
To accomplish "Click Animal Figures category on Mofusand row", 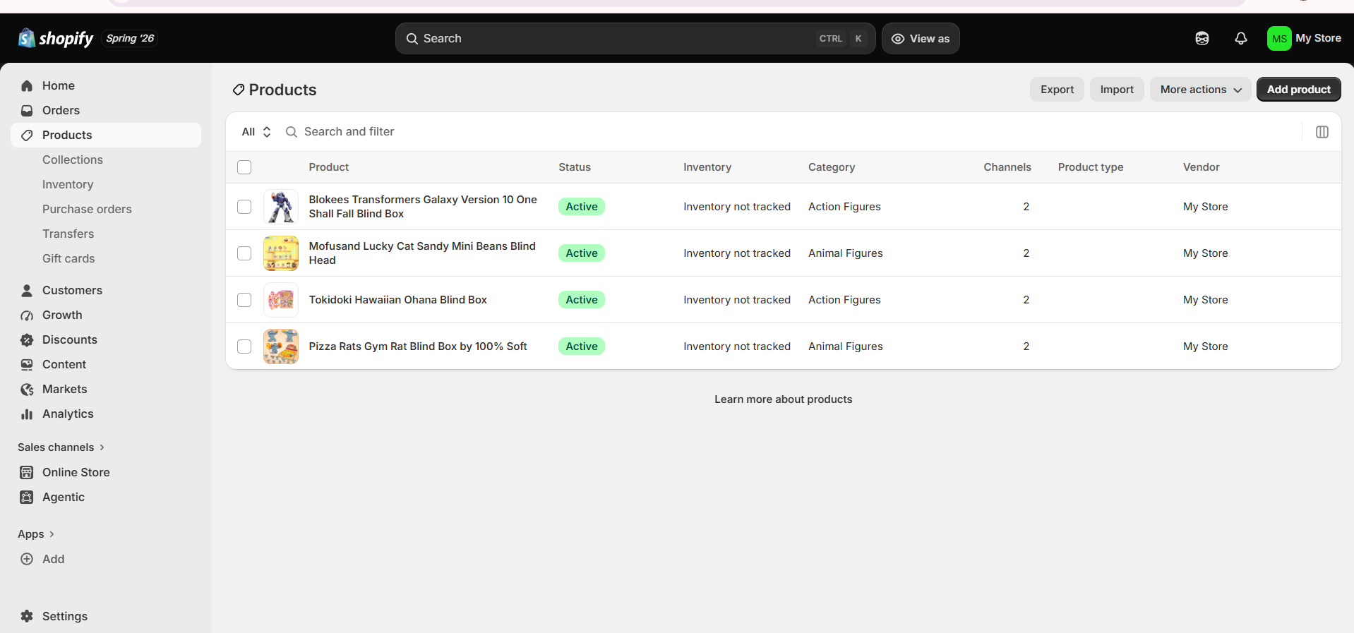I will [x=845, y=253].
